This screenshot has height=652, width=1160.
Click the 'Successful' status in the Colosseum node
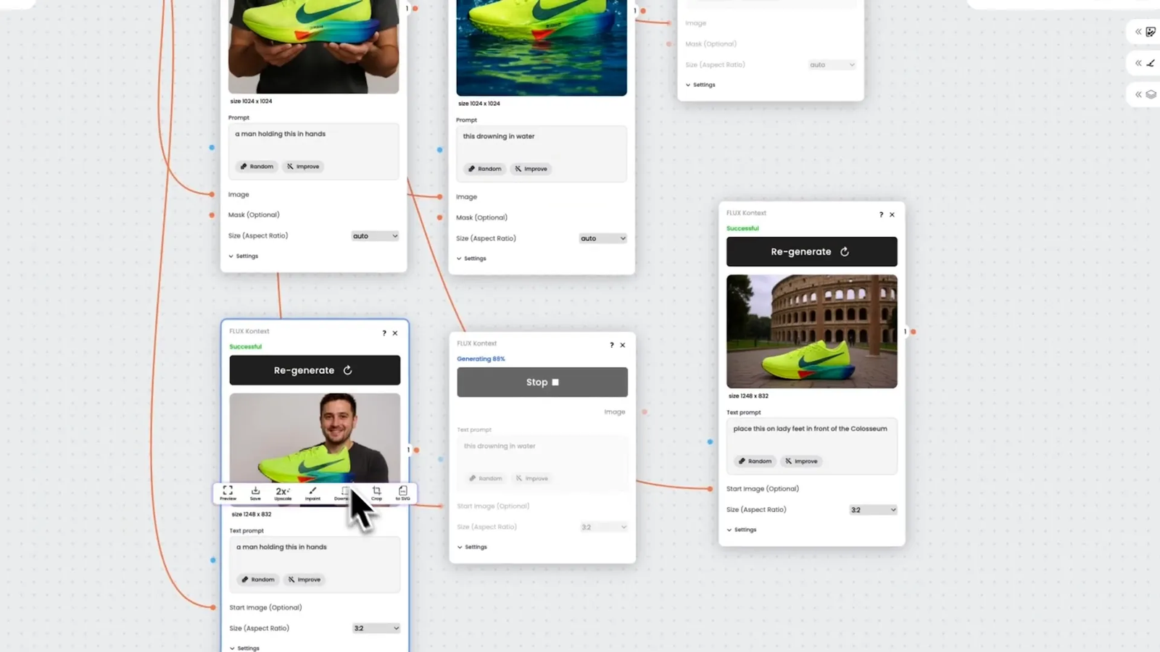point(742,228)
